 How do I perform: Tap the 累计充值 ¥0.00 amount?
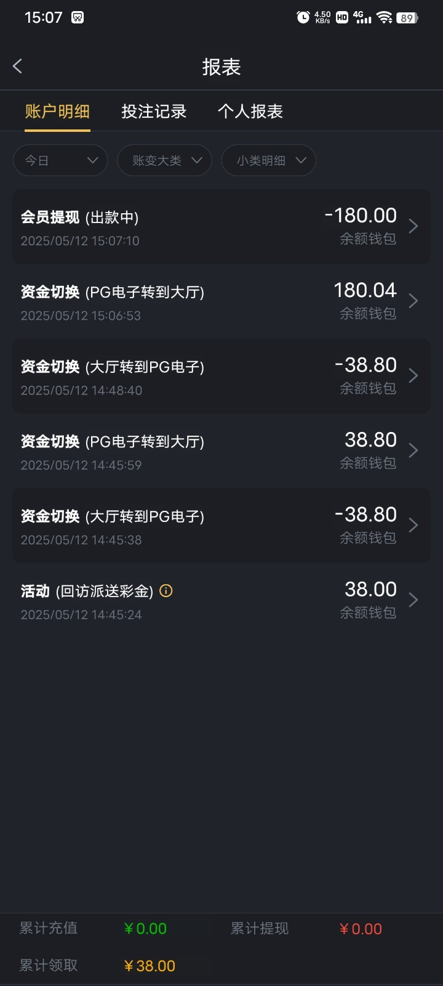click(x=145, y=929)
